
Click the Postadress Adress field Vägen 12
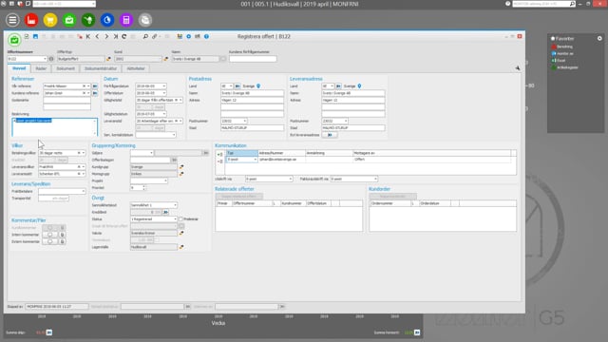click(252, 100)
